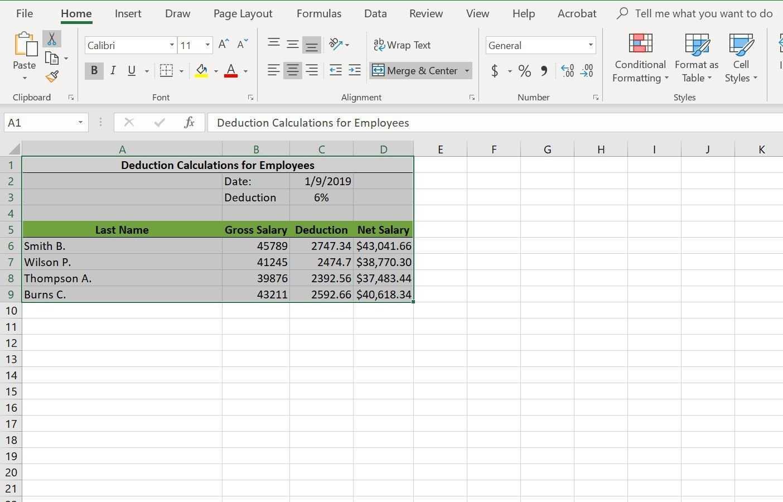Image resolution: width=783 pixels, height=502 pixels.
Task: Apply the Accounting number format dollar icon
Action: pyautogui.click(x=495, y=71)
